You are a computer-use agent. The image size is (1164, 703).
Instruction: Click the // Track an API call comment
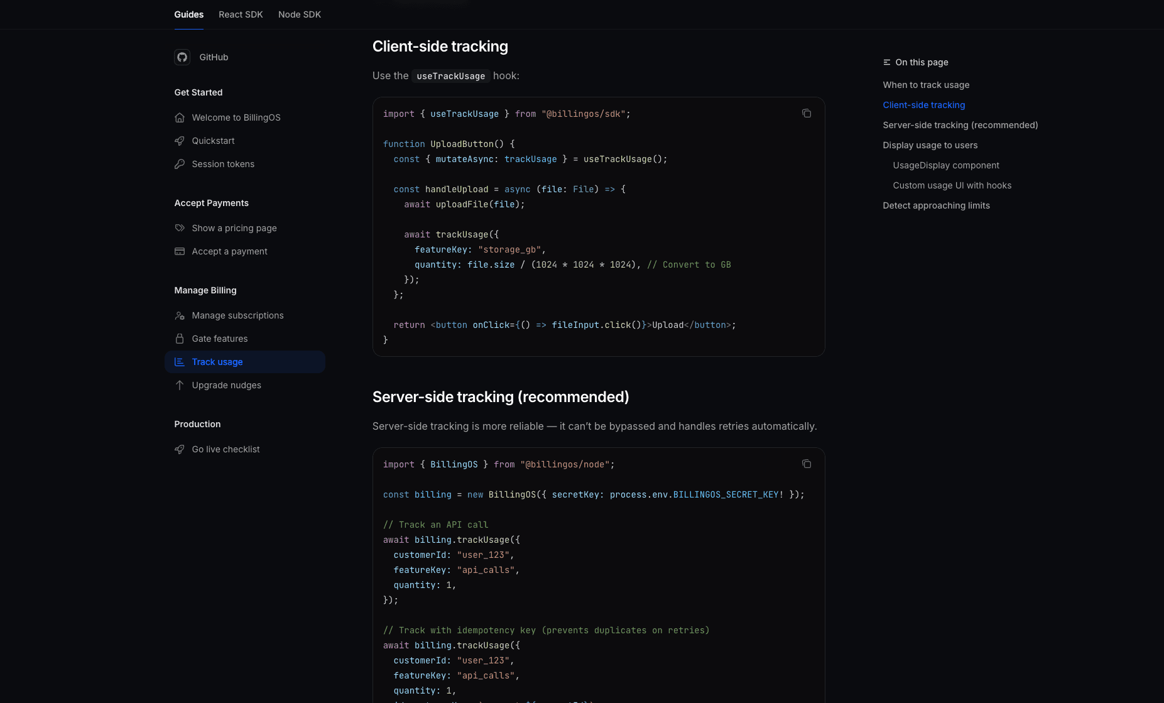point(436,525)
